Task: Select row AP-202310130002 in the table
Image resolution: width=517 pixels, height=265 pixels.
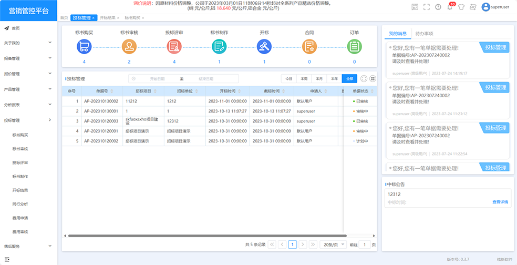Action: tap(219, 101)
